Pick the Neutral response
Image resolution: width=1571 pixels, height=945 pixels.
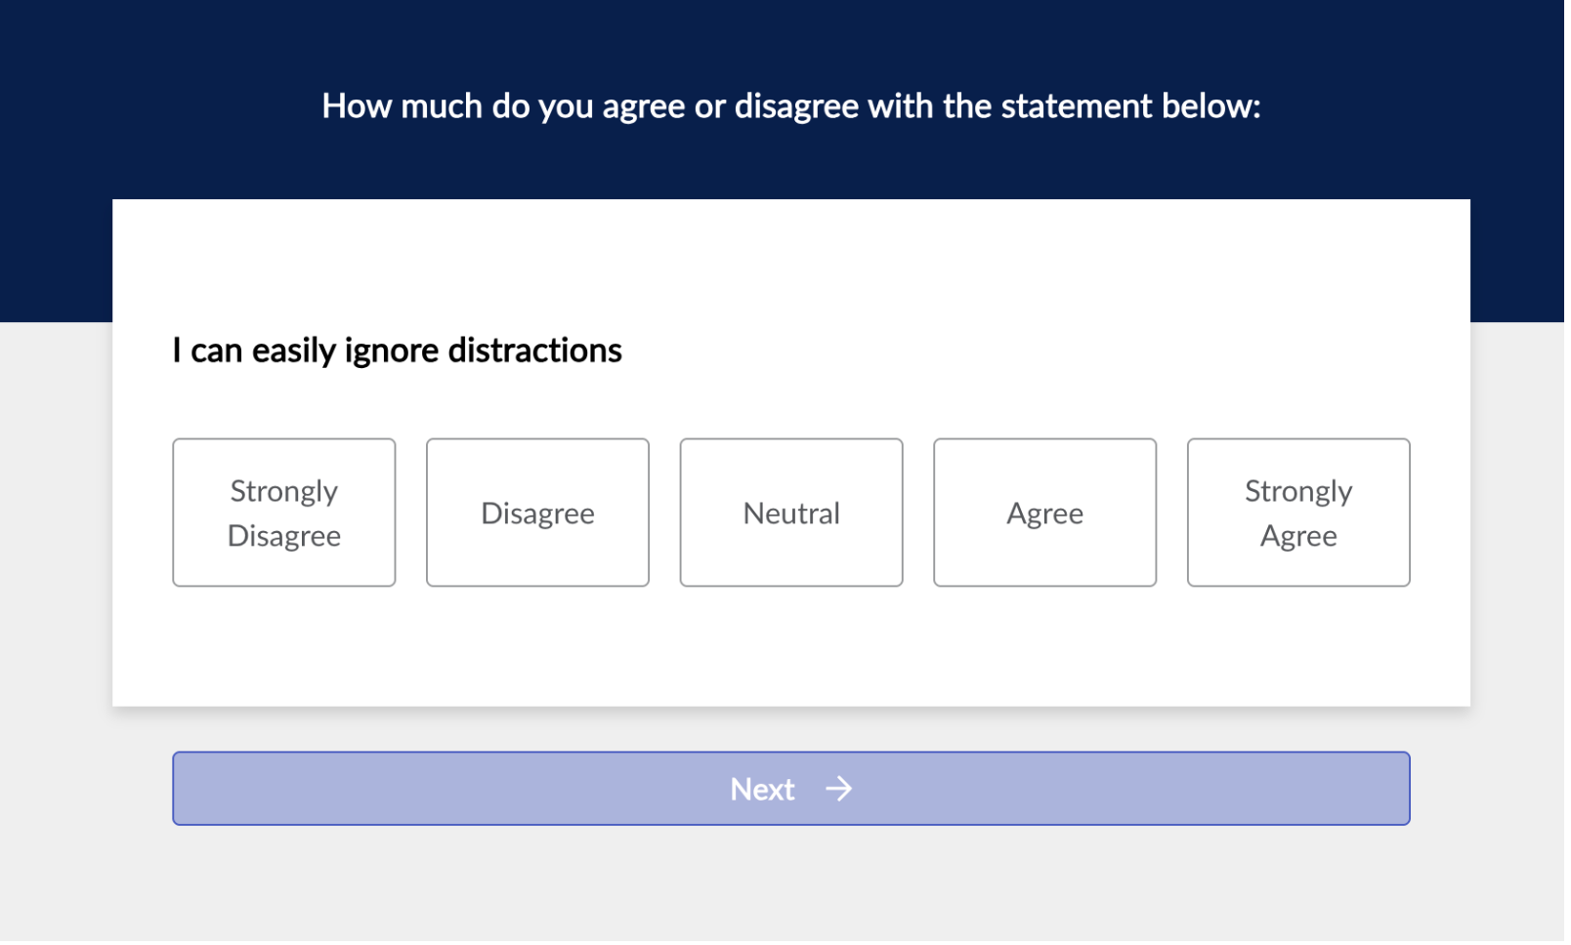pyautogui.click(x=791, y=514)
